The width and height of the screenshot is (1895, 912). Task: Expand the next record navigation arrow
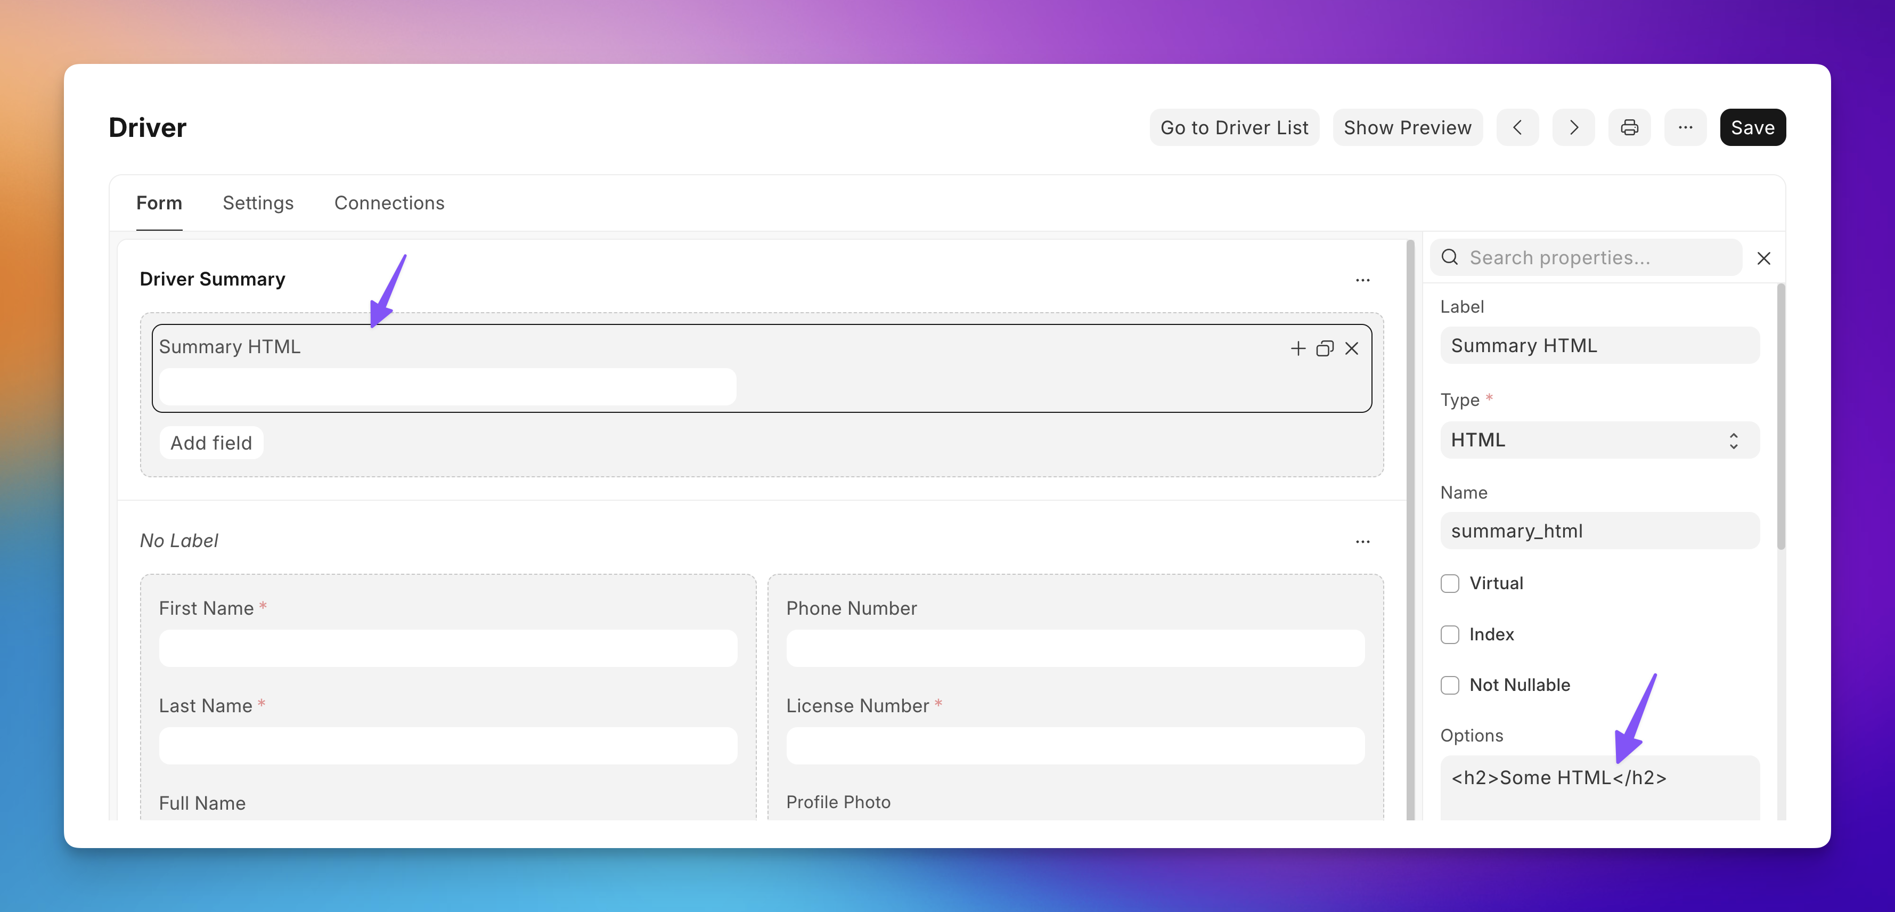click(1573, 127)
